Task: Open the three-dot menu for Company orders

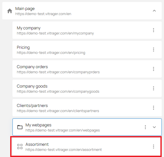Action: [154, 69]
